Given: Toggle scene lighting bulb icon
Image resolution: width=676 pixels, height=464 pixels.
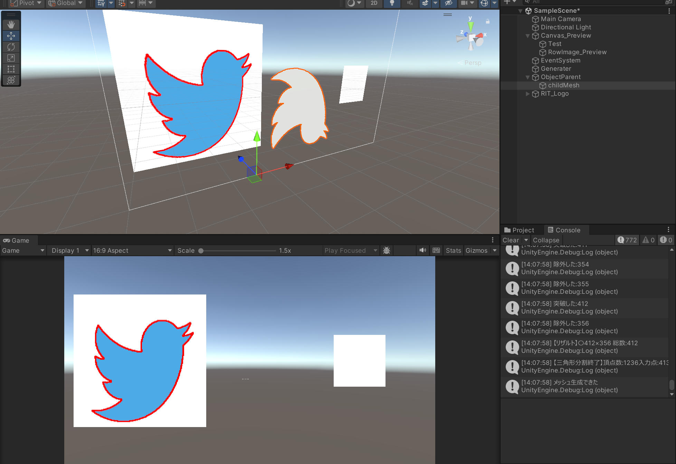Looking at the screenshot, I should click(392, 3).
